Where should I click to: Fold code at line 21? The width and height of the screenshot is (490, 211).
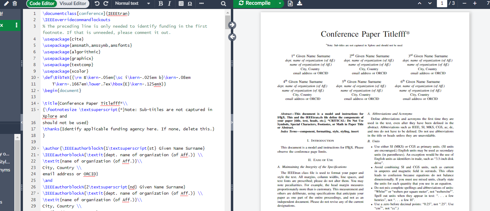[38, 155]
